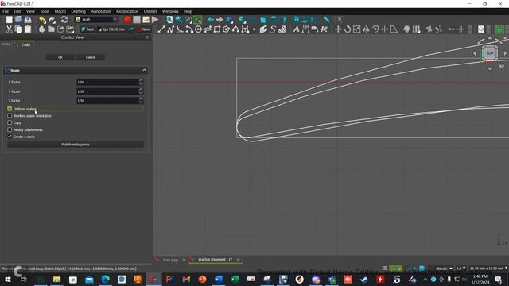Select the Draft Dimension tool
This screenshot has width=509, height=286.
305,29
